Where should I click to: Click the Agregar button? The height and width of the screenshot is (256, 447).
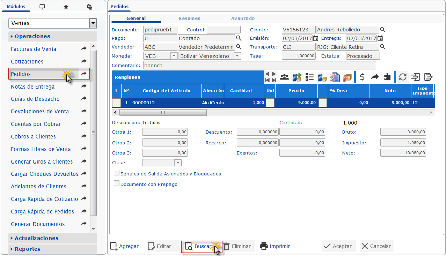125,246
